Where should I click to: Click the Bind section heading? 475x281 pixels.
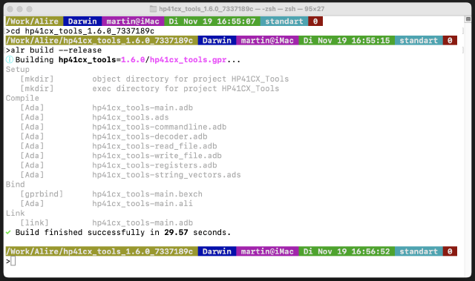[x=15, y=185]
